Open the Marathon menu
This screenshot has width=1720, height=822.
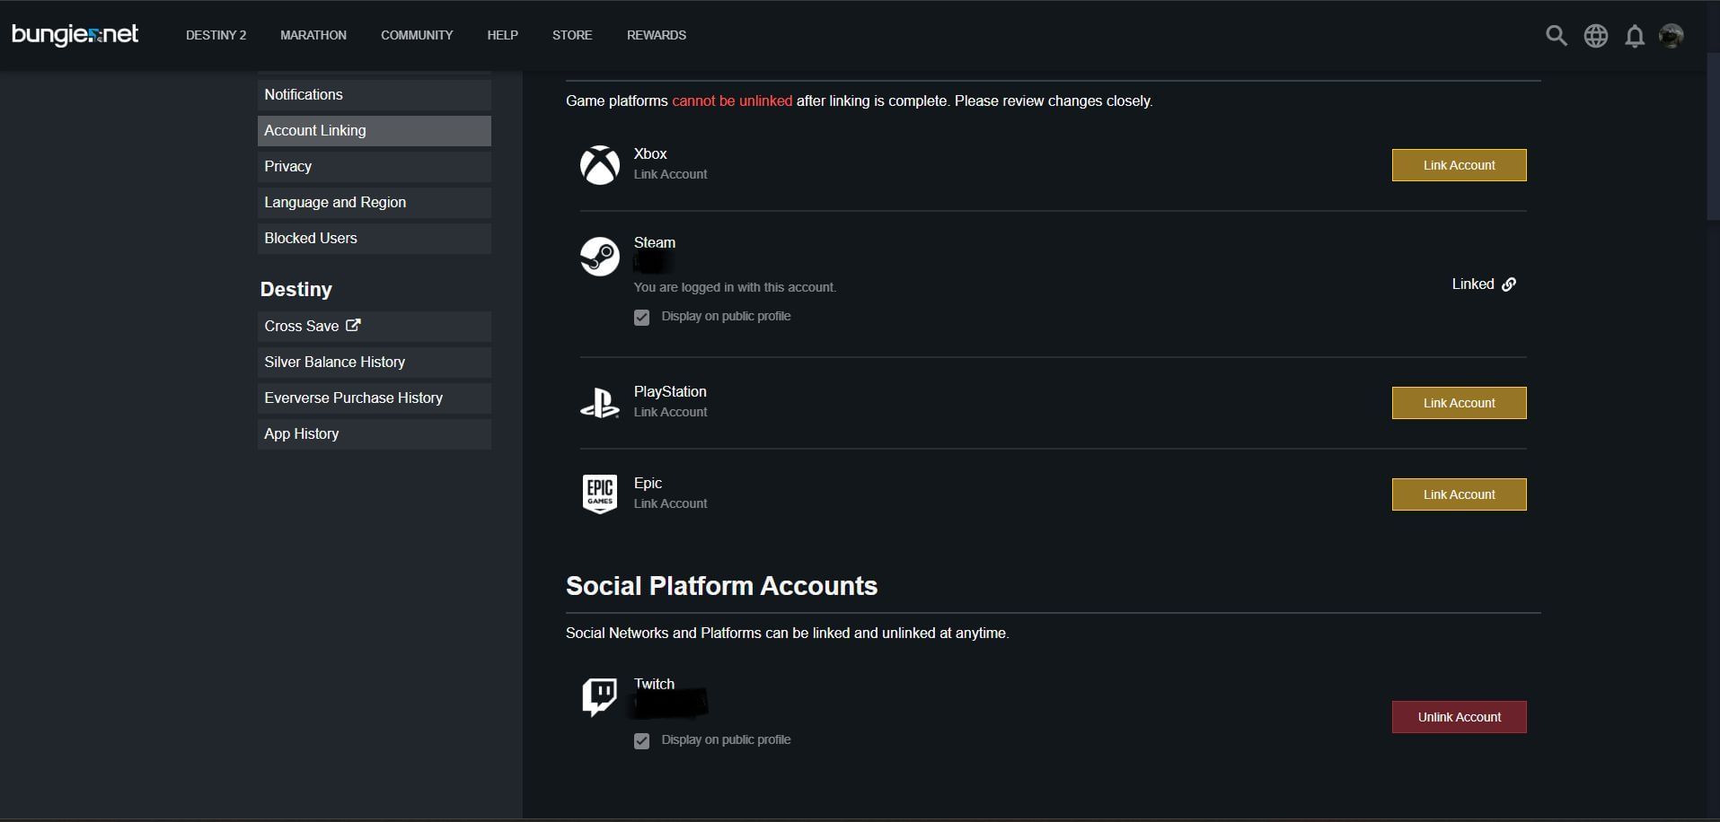coord(313,35)
